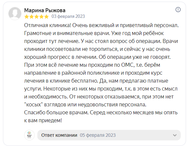
Task: Click company reply date 05 февраля 2023
Action: (98, 135)
